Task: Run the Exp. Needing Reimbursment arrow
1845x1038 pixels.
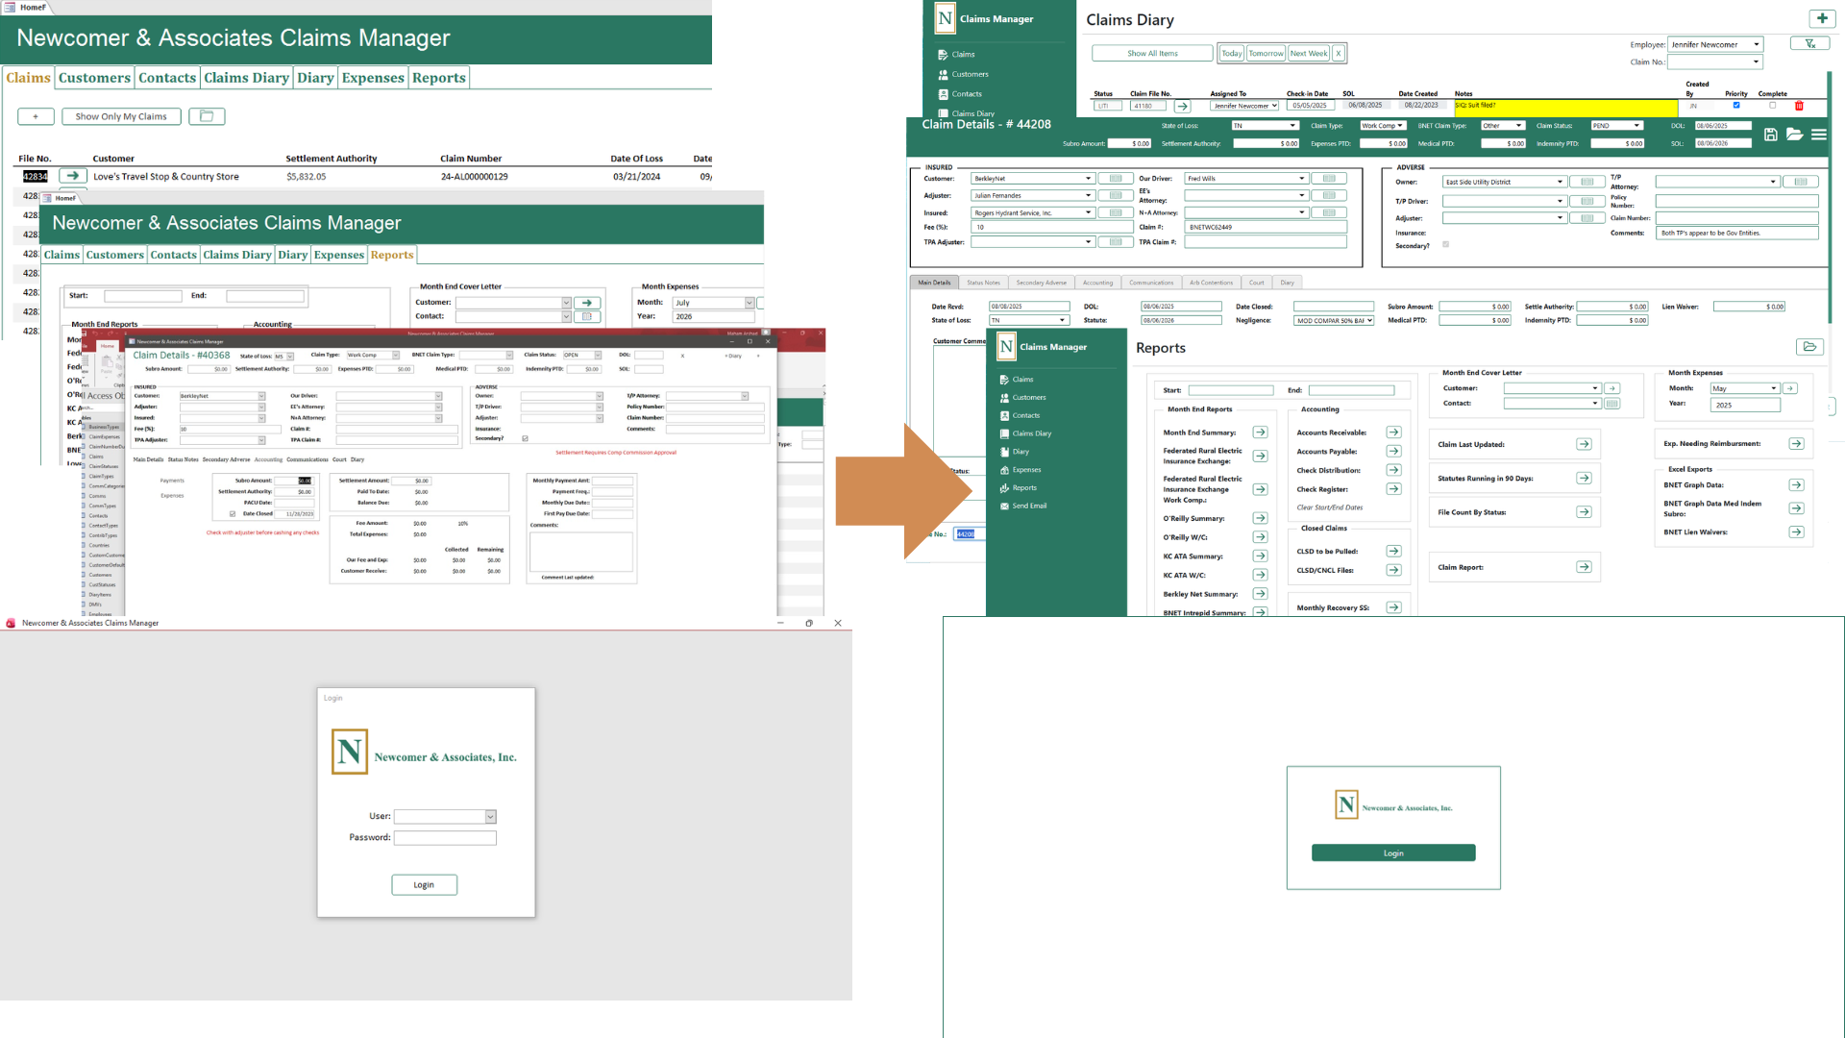Action: [x=1796, y=443]
